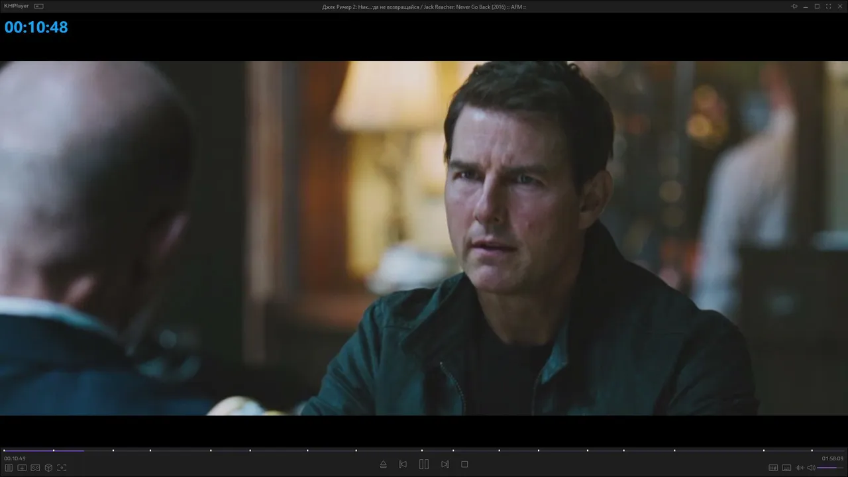This screenshot has height=477, width=848.
Task: Toggle HW hardware acceleration
Action: point(773,468)
